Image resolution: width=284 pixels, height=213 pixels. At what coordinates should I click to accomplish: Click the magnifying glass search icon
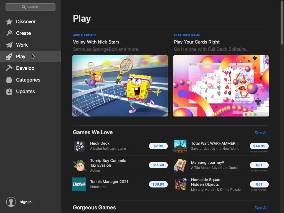tap(24, 7)
